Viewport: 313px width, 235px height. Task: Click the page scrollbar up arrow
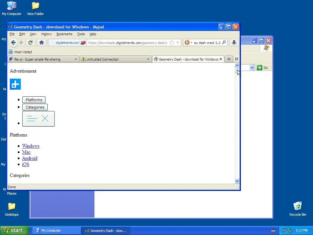point(237,65)
